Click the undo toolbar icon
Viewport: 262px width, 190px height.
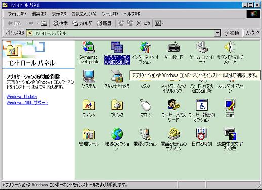(x=147, y=23)
